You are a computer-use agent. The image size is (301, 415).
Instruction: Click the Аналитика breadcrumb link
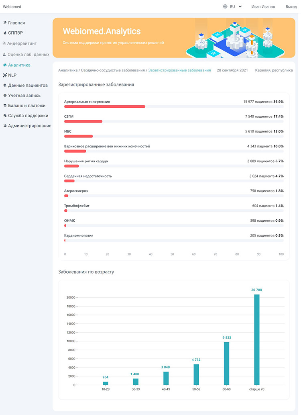(68, 70)
